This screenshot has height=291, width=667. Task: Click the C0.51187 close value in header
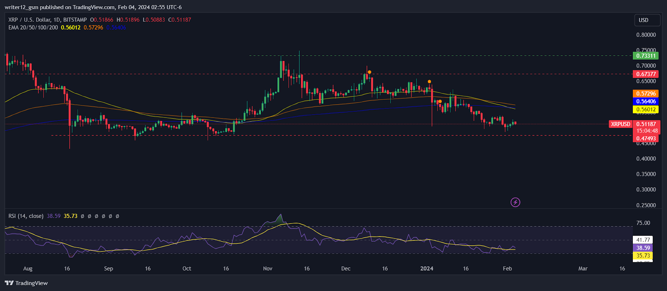pos(180,20)
